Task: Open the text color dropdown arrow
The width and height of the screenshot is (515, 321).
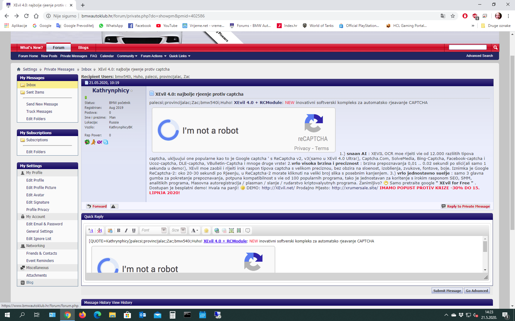Action: (x=197, y=231)
